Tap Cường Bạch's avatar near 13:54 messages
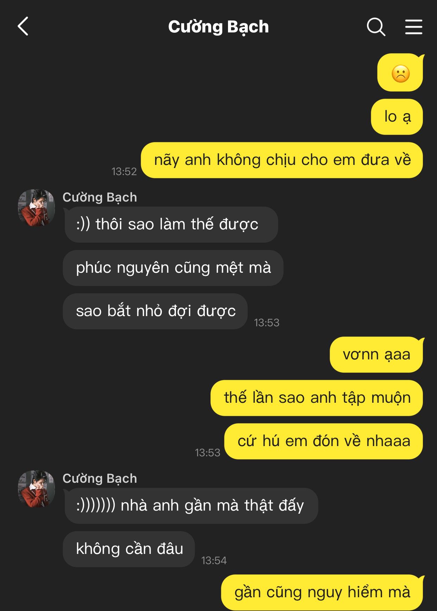Image resolution: width=437 pixels, height=611 pixels. (x=36, y=489)
